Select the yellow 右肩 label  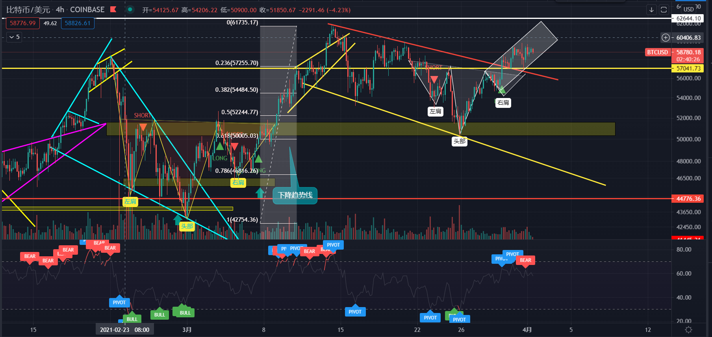click(x=238, y=183)
